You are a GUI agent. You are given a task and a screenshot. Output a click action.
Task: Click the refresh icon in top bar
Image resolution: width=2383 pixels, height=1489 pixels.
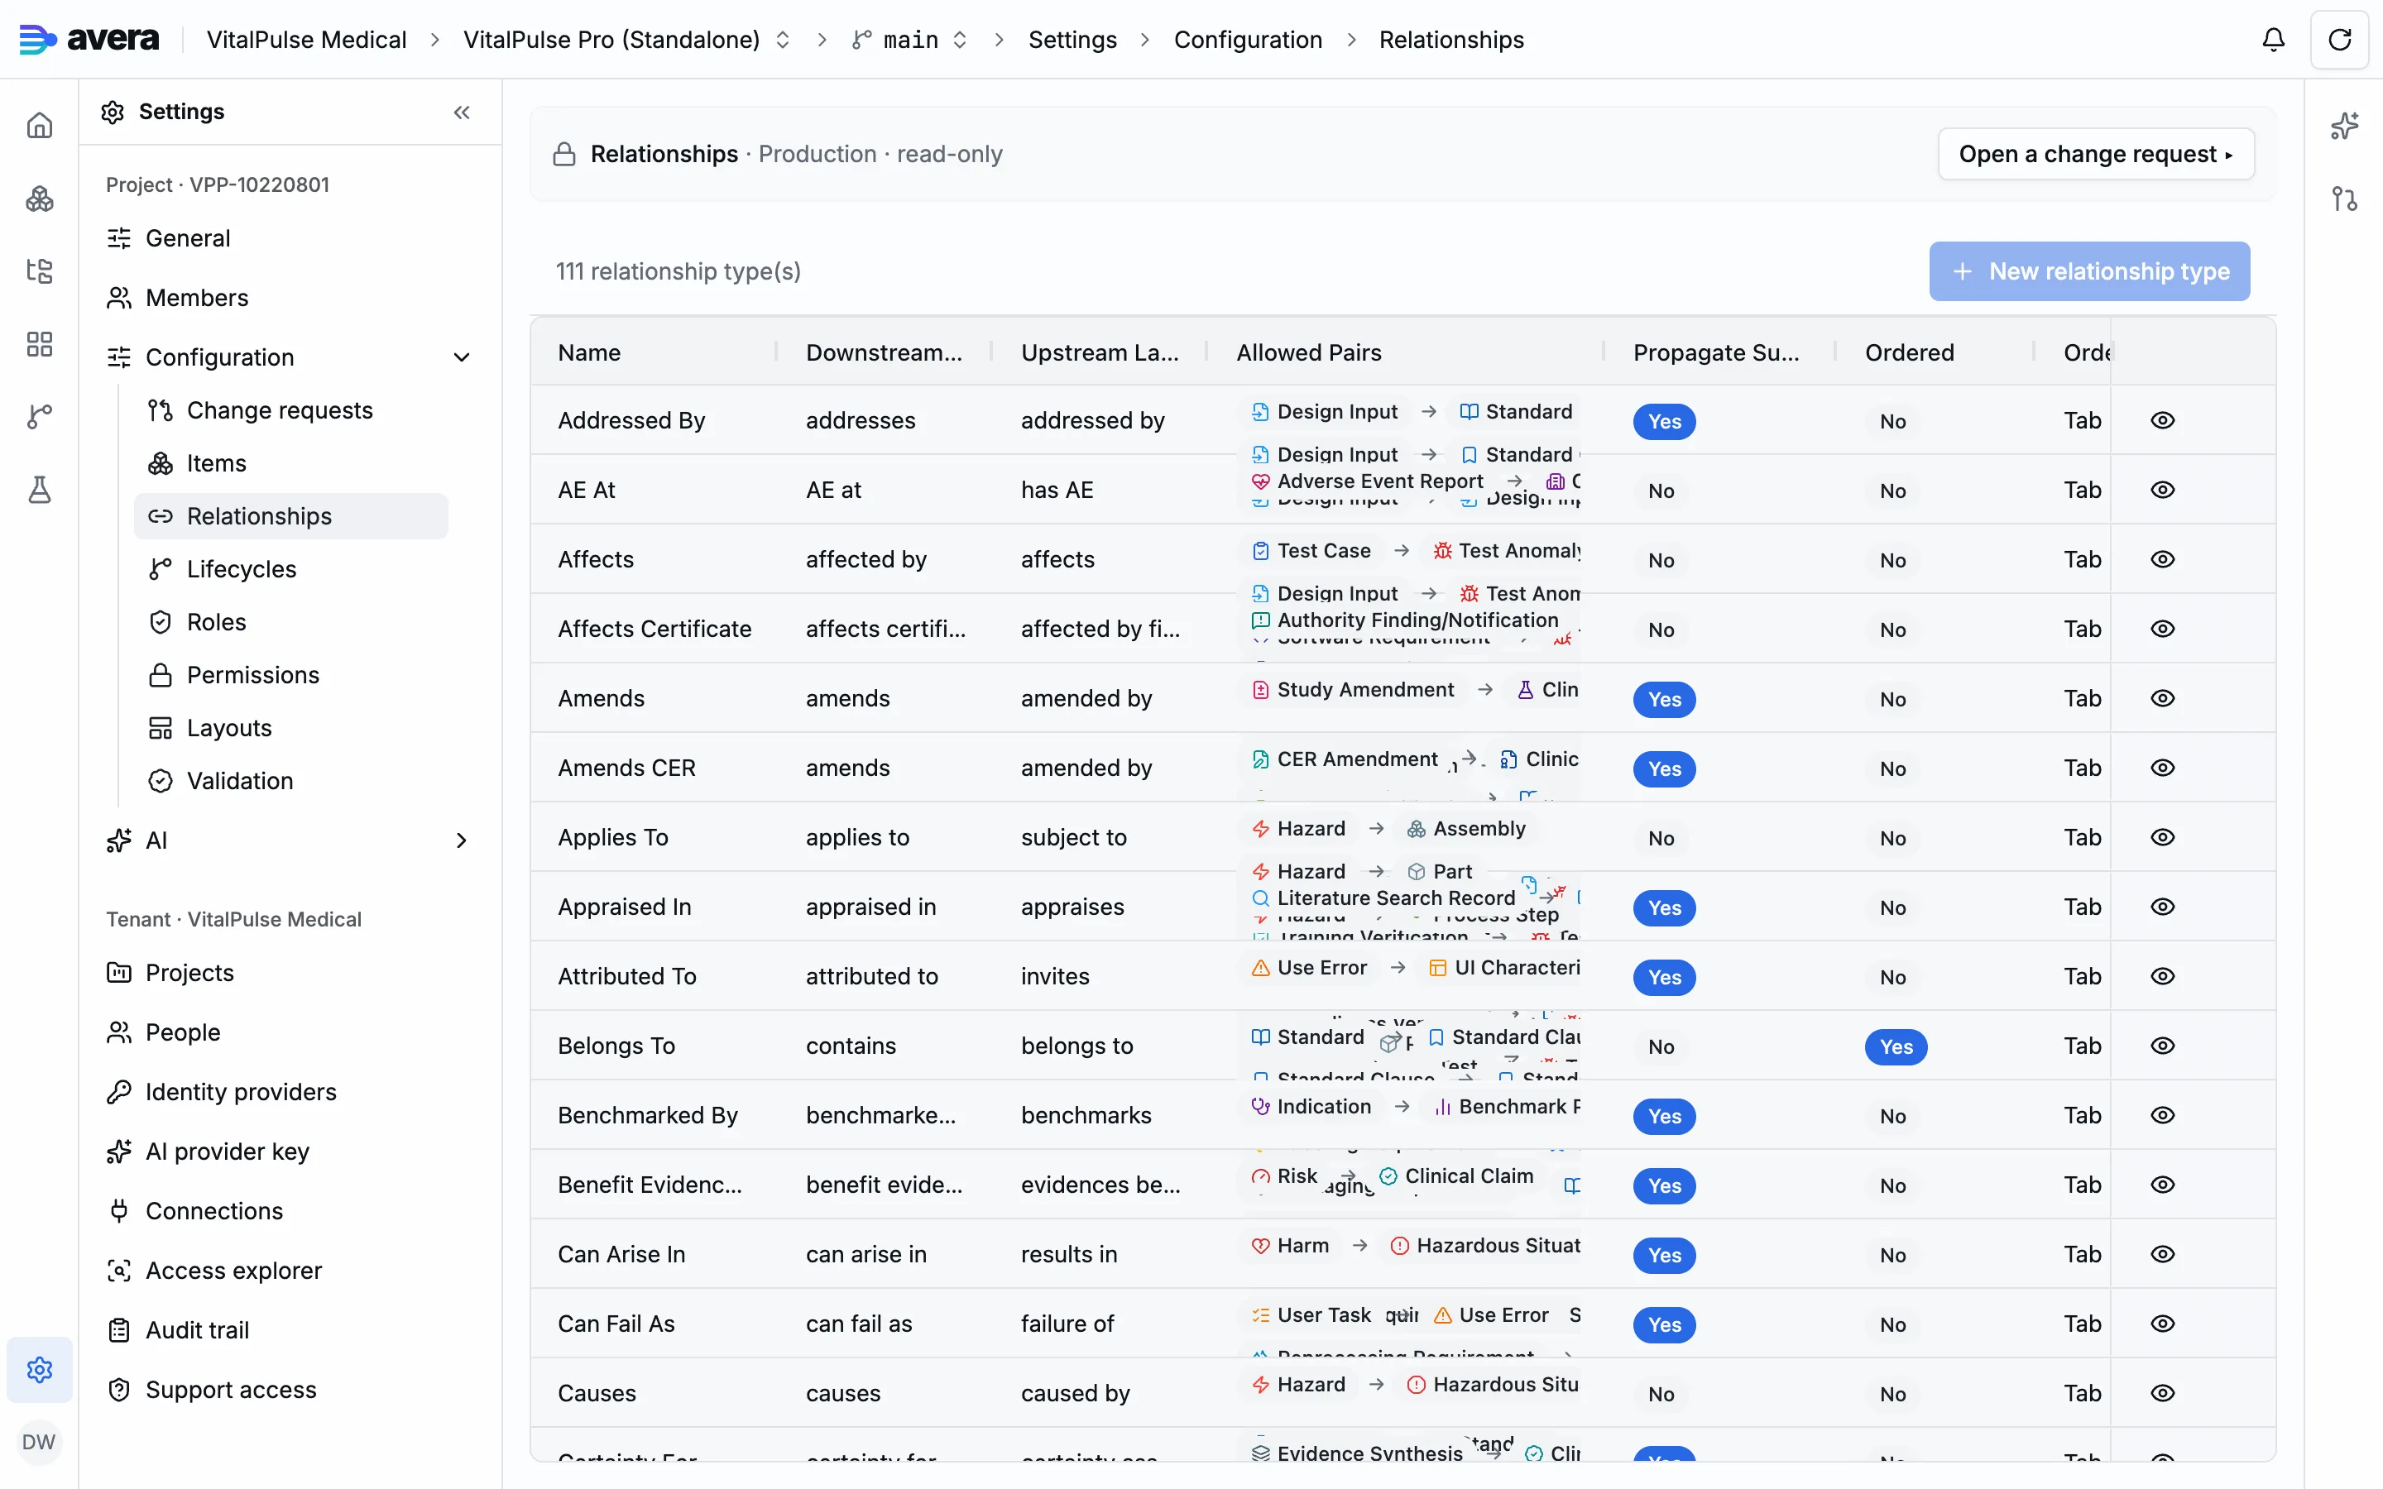pos(2340,40)
